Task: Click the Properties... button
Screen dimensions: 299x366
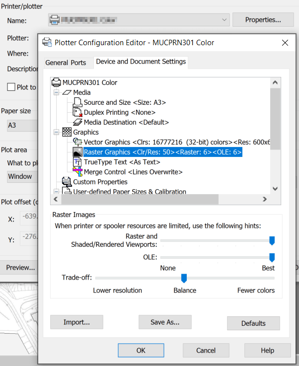Action: (263, 20)
